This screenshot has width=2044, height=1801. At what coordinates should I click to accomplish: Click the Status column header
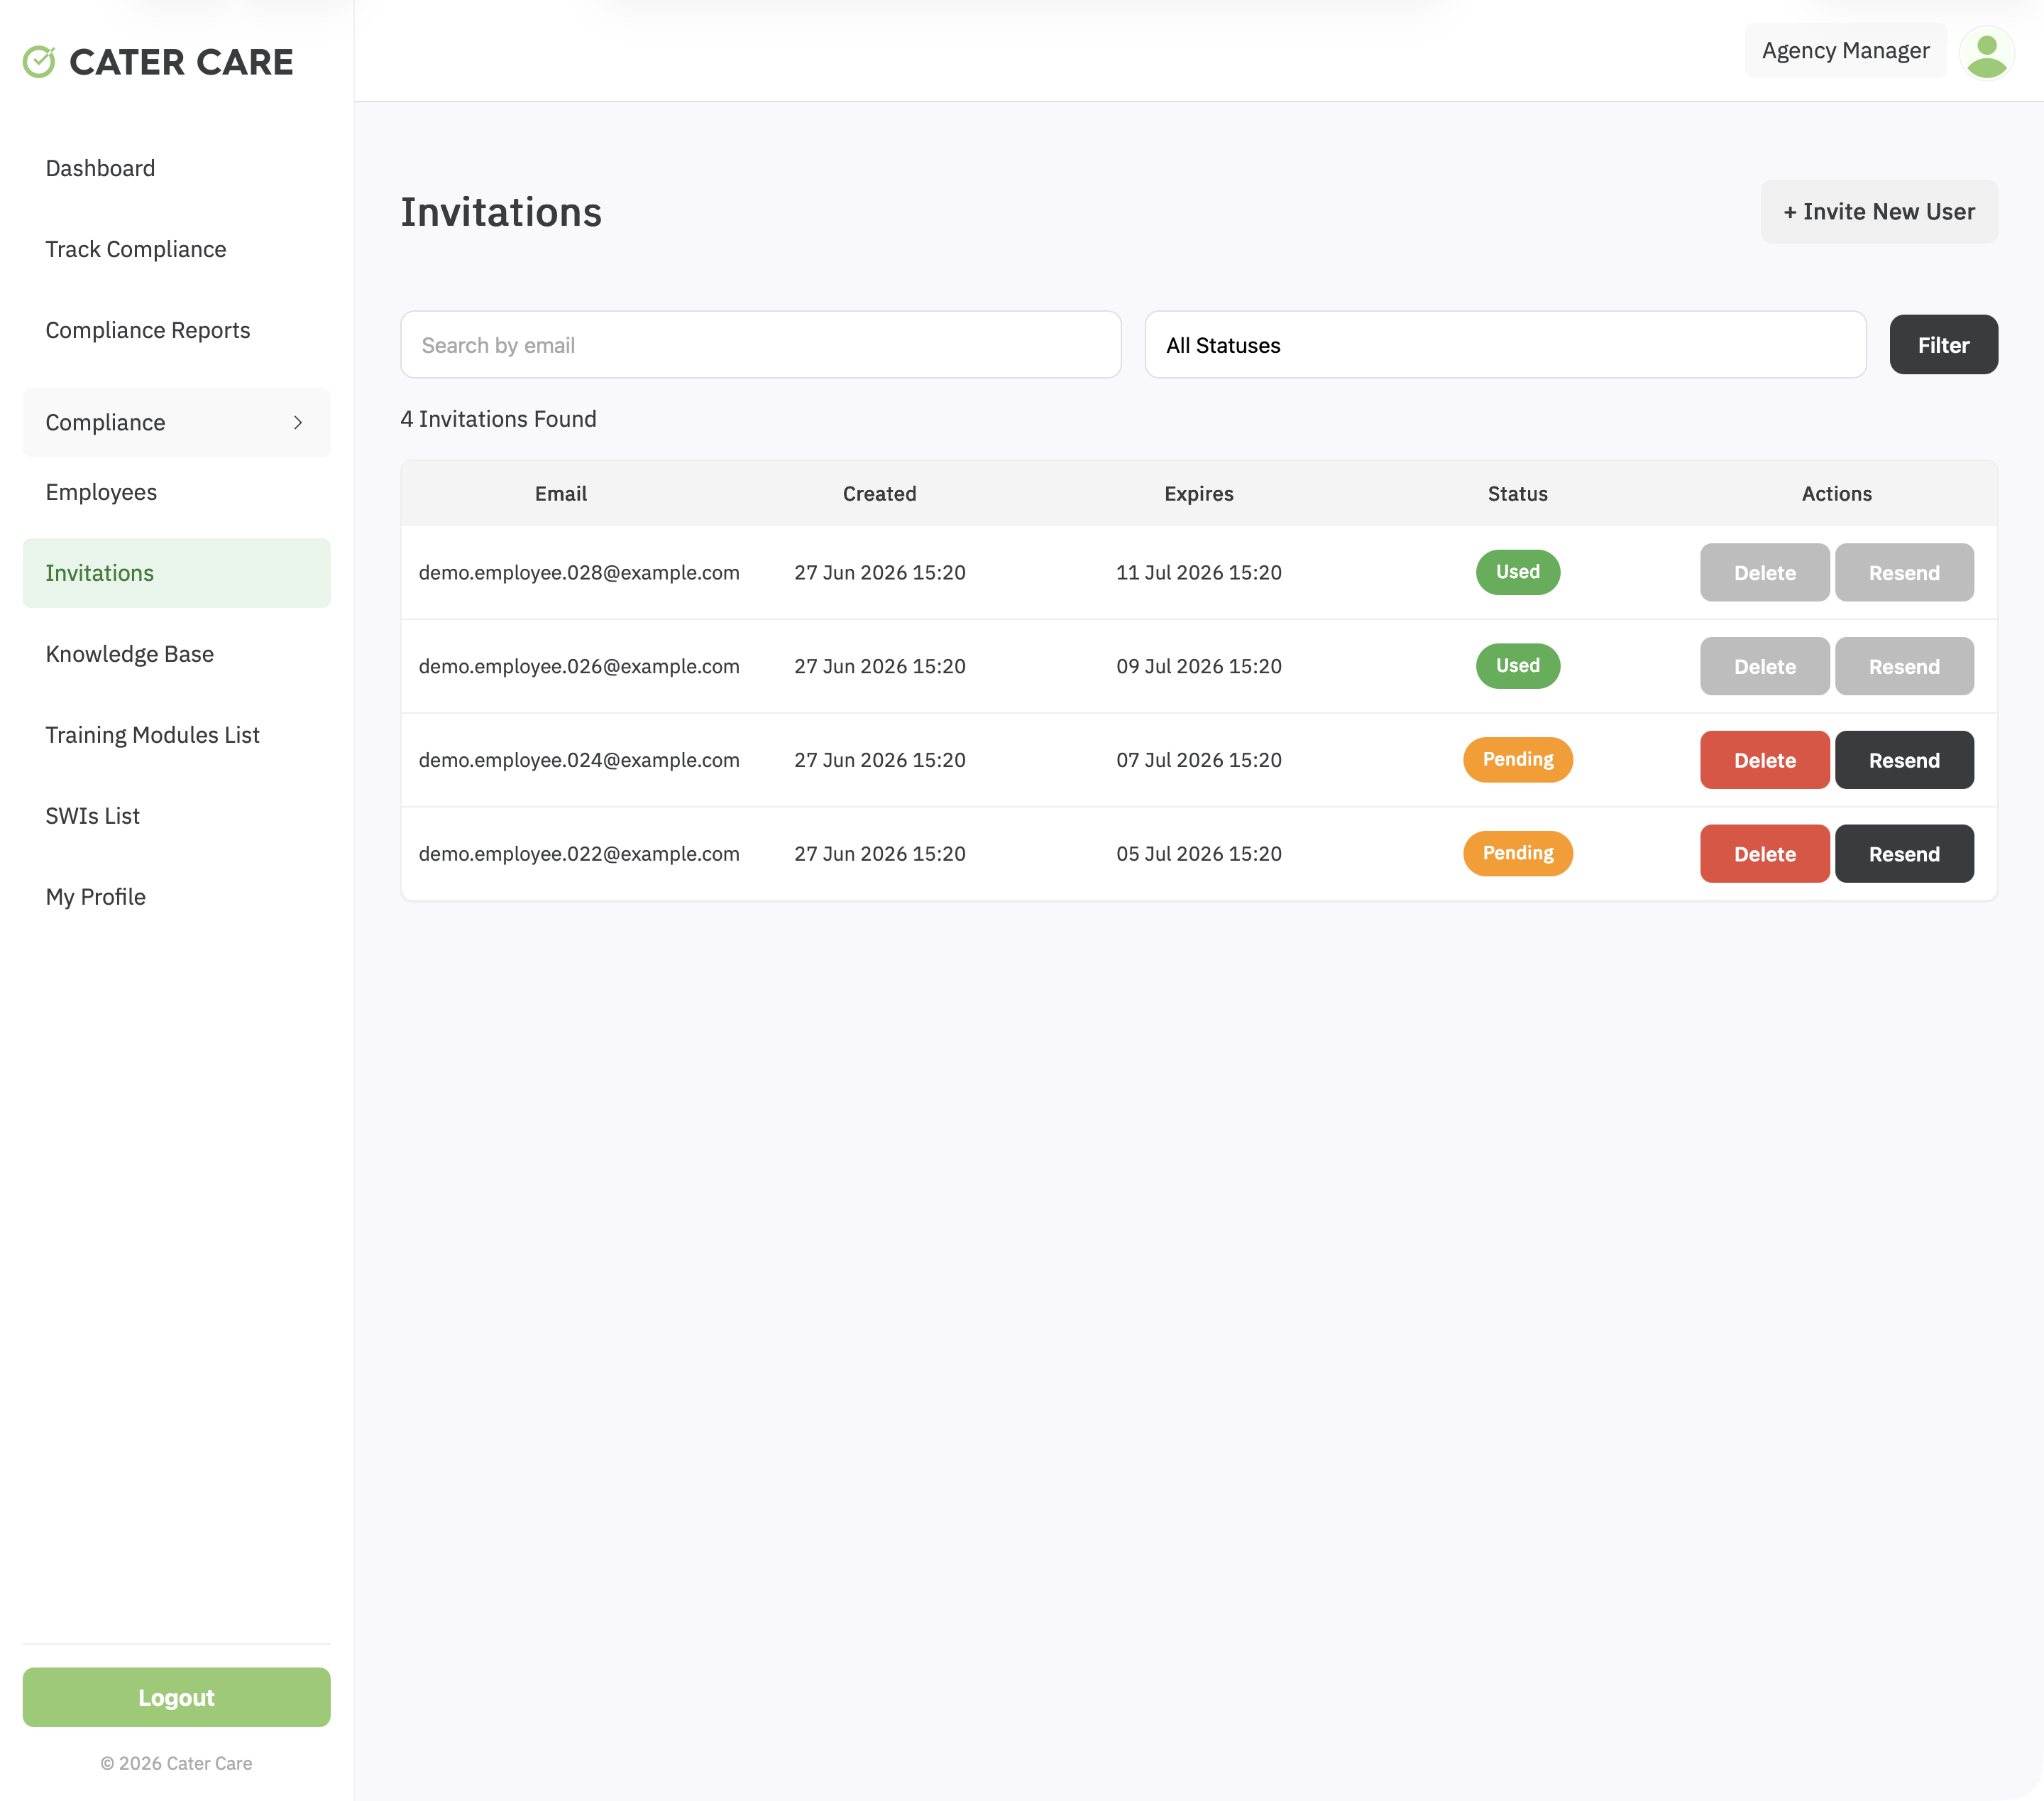1517,494
